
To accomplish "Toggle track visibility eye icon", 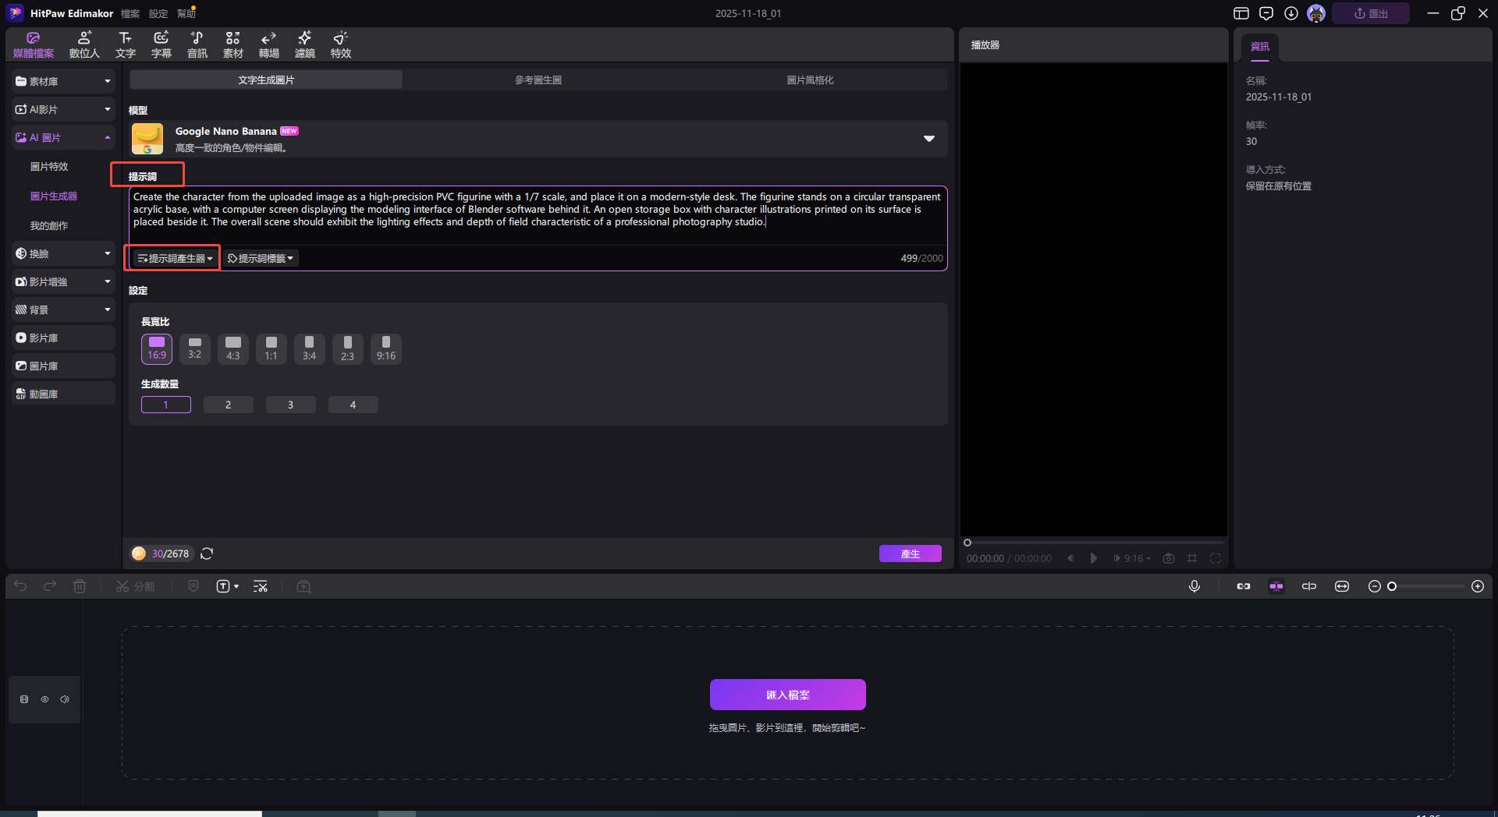I will 44,699.
